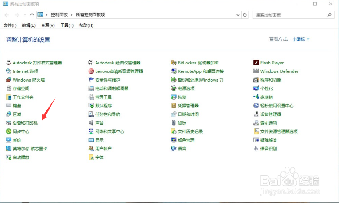The height and width of the screenshot is (203, 339).
Task: Open the 语言 link
Action: 182,149
